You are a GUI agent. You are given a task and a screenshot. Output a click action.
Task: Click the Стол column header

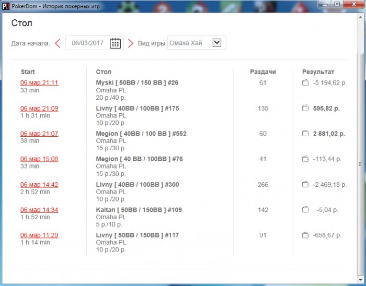[104, 71]
